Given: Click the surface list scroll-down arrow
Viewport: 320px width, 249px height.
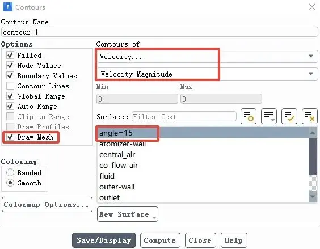Looking at the screenshot, I should (x=313, y=196).
